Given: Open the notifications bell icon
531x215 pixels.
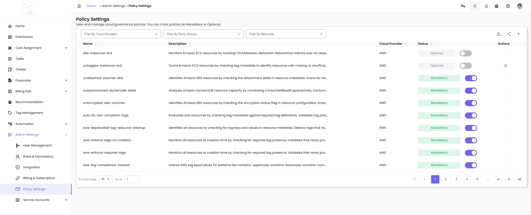Looking at the screenshot, I should [x=486, y=6].
